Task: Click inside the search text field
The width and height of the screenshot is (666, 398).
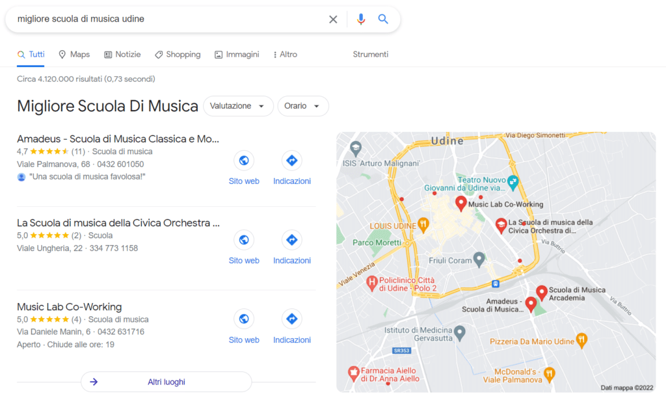Action: 163,20
